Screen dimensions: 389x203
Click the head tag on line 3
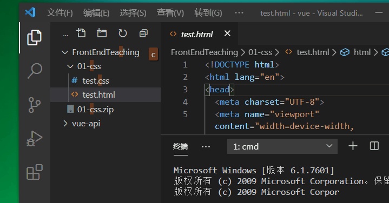pos(219,90)
